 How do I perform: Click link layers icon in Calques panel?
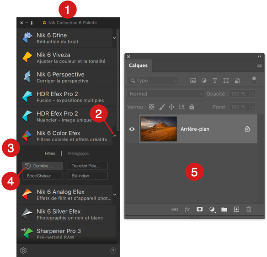click(x=175, y=209)
